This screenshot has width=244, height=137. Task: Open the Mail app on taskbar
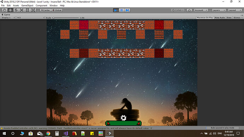[x=40, y=133]
